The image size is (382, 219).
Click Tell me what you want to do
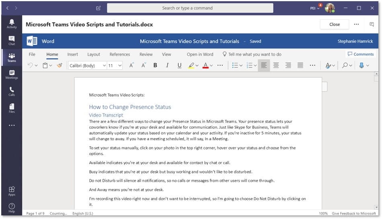click(x=252, y=54)
